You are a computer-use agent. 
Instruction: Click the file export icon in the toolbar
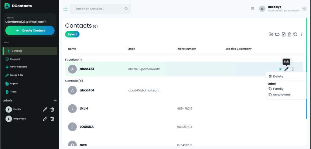tap(283, 34)
